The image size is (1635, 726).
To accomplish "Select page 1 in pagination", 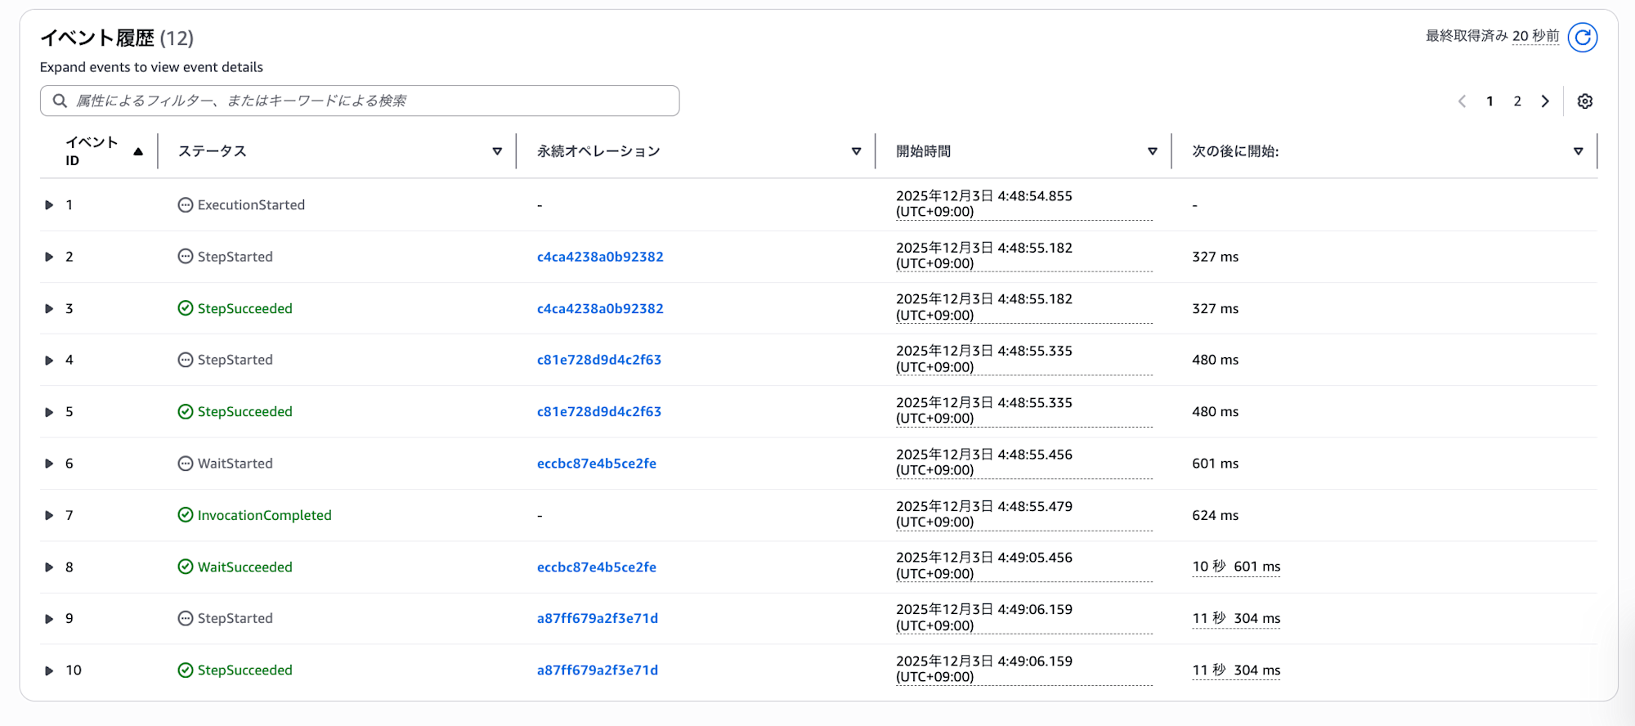I will pyautogui.click(x=1490, y=101).
